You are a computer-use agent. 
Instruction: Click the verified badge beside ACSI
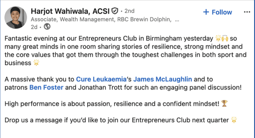click(115, 11)
